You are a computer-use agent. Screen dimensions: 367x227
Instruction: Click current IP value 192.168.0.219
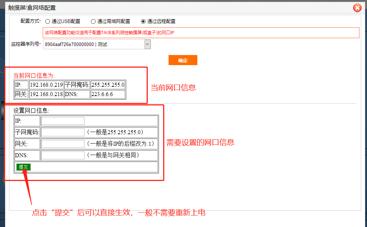46,85
